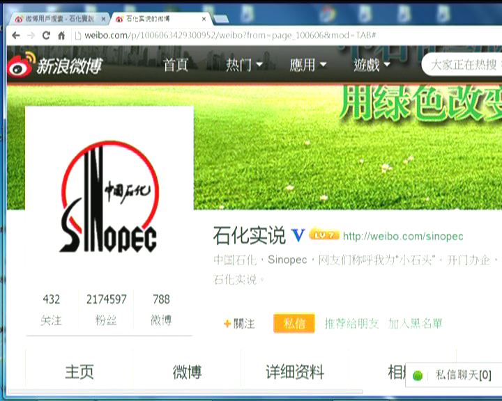
Task: Click the Sina Weibo logo
Action: 55,65
